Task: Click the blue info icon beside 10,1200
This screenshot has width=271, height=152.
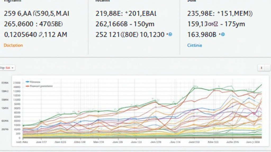Action: (170, 34)
